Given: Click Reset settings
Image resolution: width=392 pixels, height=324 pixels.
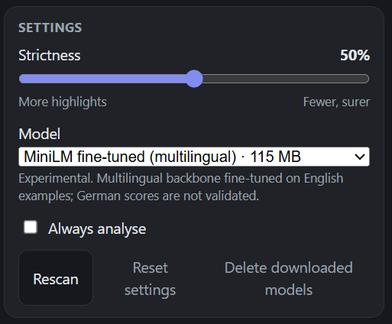Looking at the screenshot, I should click(151, 279).
